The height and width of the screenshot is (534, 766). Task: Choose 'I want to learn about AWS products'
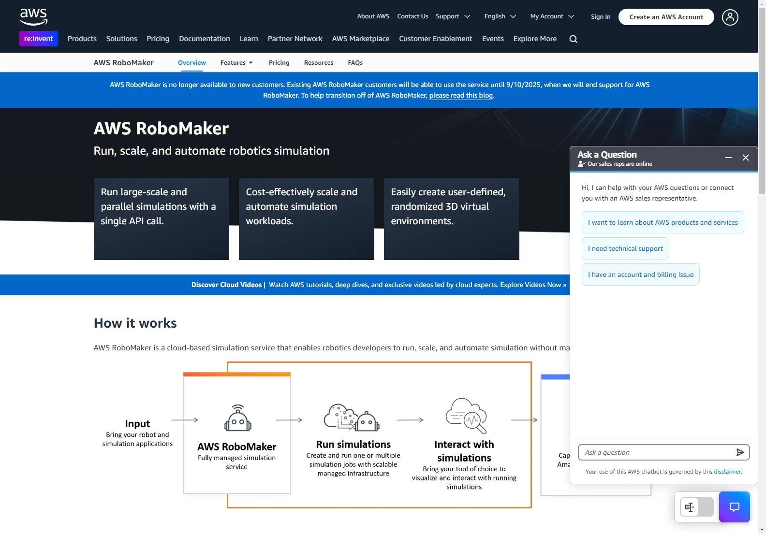(x=663, y=222)
